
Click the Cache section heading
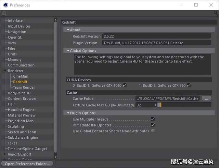(x=72, y=93)
